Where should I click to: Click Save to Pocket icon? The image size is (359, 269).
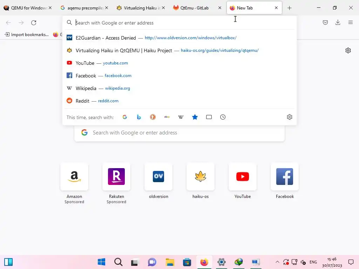point(325,22)
